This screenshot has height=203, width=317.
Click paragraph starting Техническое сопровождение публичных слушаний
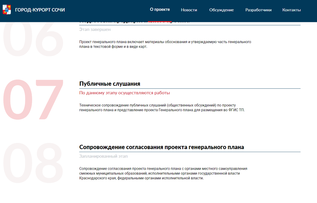162,107
